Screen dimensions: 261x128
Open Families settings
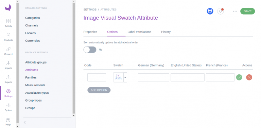[x=31, y=77]
